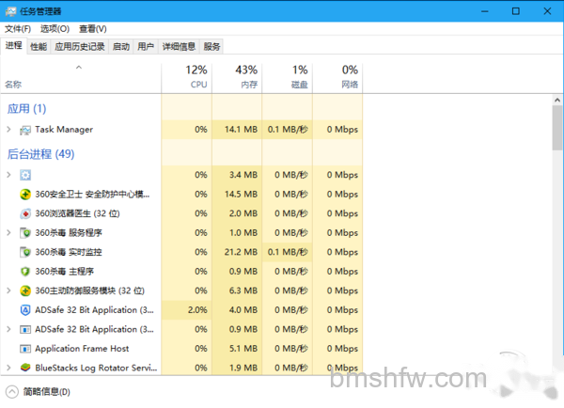Switch to the 进程 tab
564x408 pixels.
pyautogui.click(x=14, y=46)
